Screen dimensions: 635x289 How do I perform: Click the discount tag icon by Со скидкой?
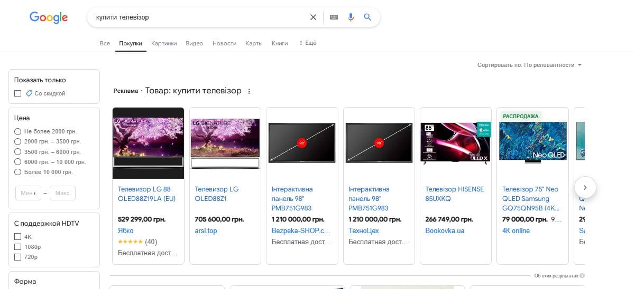pos(29,93)
